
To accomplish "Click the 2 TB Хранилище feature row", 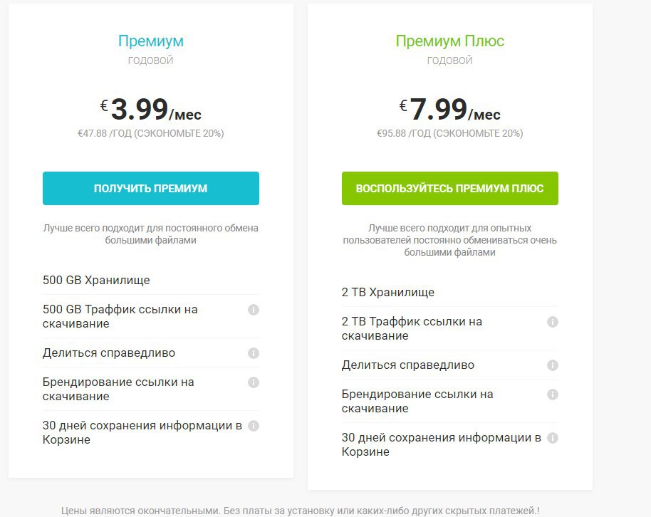I will click(x=449, y=292).
